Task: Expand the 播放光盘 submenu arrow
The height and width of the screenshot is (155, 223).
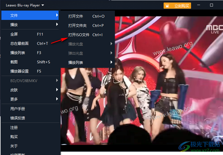Action: click(x=112, y=44)
